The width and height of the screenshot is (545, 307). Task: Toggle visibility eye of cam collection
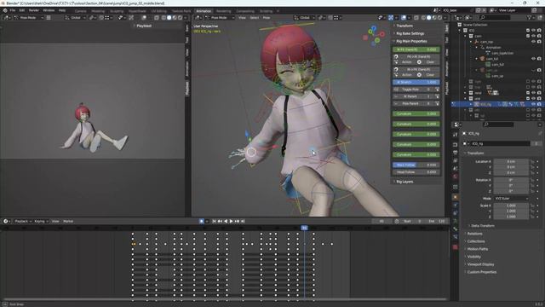coord(534,36)
